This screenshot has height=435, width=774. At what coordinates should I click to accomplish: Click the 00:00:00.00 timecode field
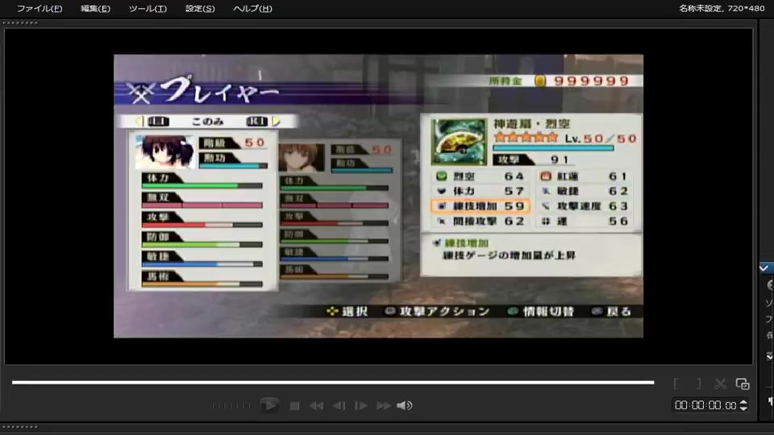(x=705, y=405)
